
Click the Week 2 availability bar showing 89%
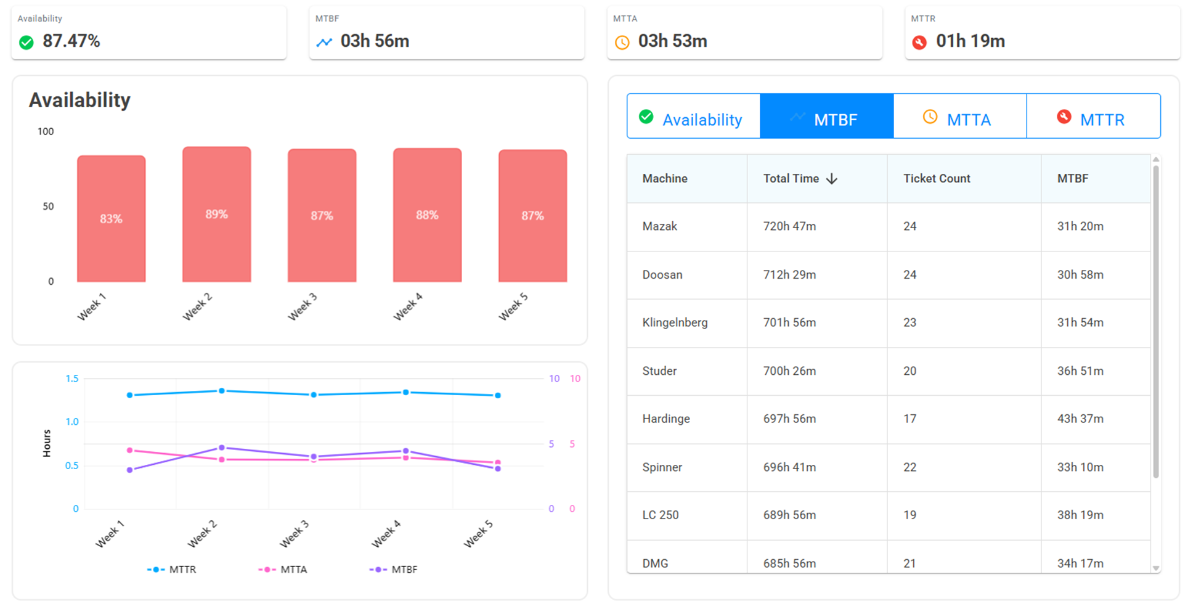pos(217,215)
